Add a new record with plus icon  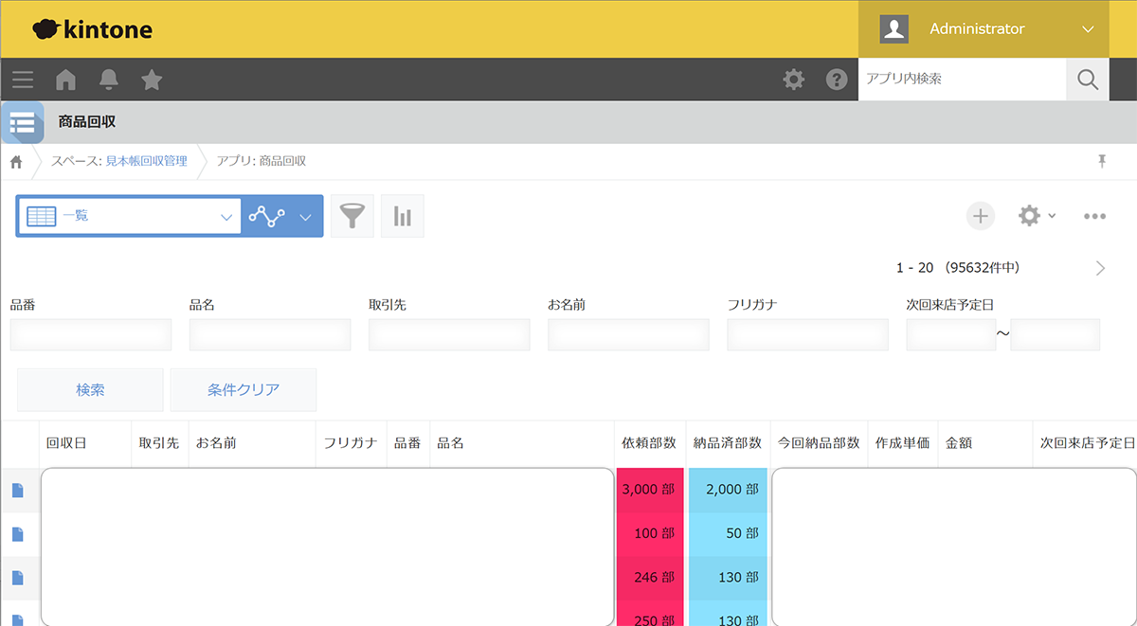pyautogui.click(x=981, y=216)
